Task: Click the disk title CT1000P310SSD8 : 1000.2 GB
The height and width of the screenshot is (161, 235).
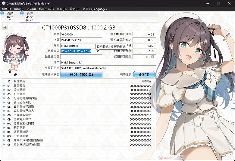Action: click(x=79, y=28)
